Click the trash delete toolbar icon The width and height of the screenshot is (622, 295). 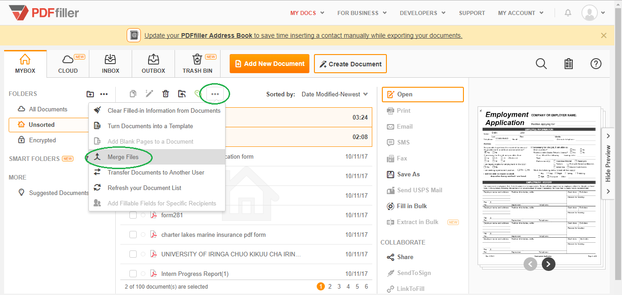coord(166,94)
